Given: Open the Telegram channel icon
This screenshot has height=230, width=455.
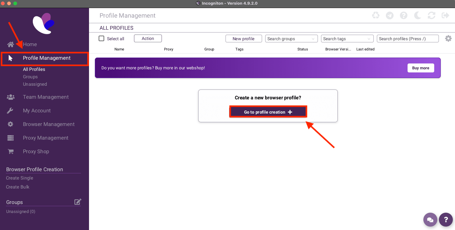Looking at the screenshot, I should 390,15.
